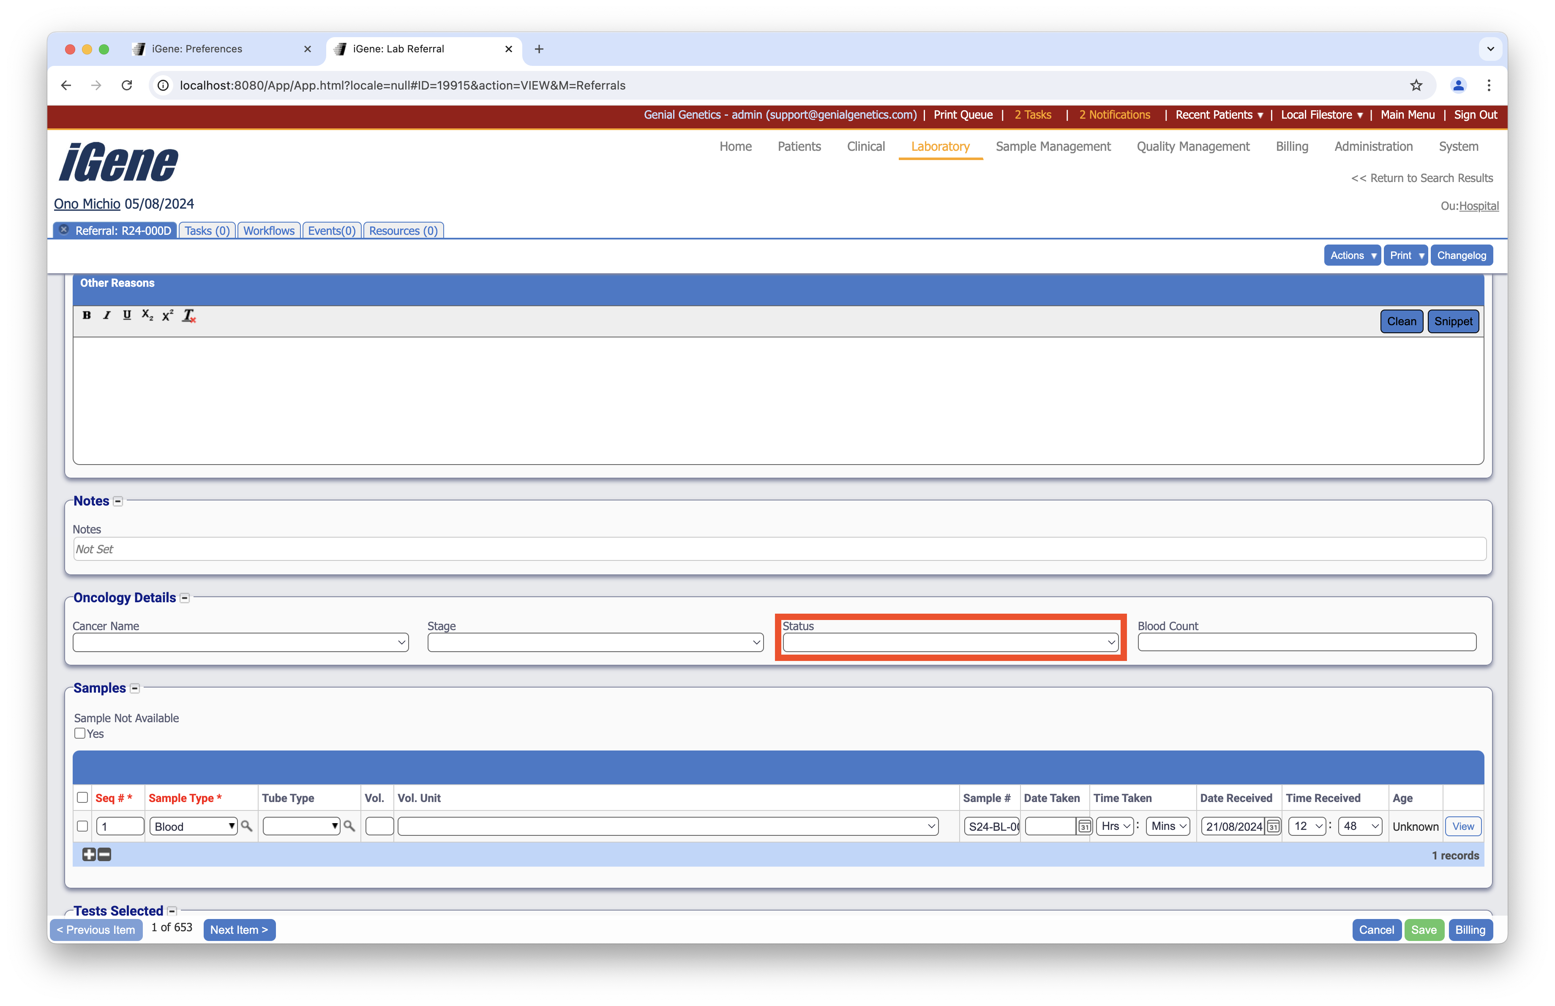Screen dimensions: 1555x1006
Task: Go back via Return to Search Results
Action: coord(1422,178)
